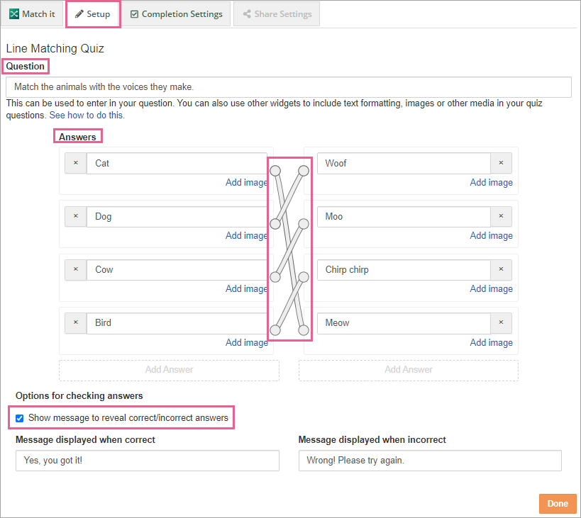Screen dimensions: 581x518
Task: Remove the Cat answer with its x icon
Action: coord(75,163)
